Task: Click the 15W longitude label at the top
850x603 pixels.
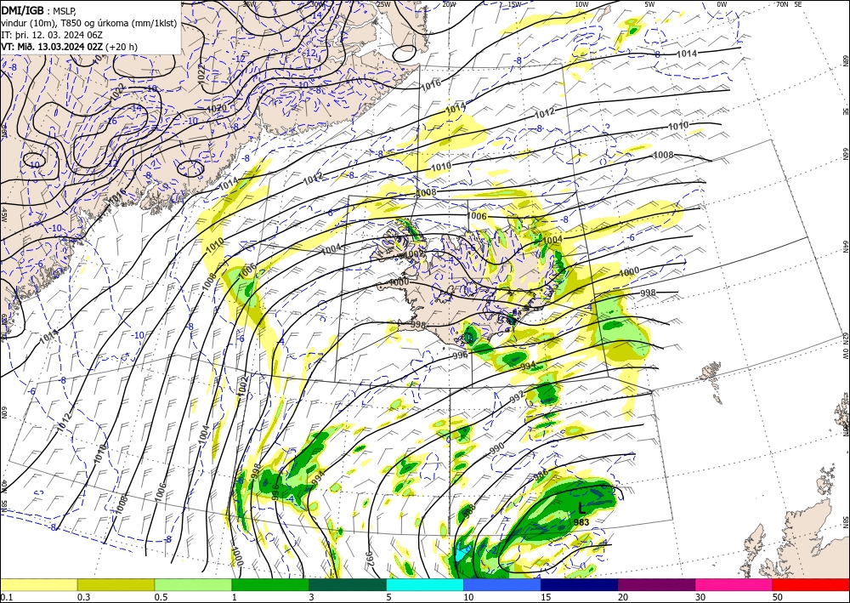Action: coord(514,4)
